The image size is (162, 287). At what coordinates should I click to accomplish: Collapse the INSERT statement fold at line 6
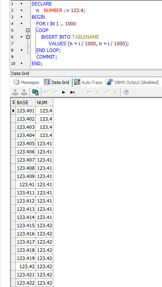click(28, 37)
